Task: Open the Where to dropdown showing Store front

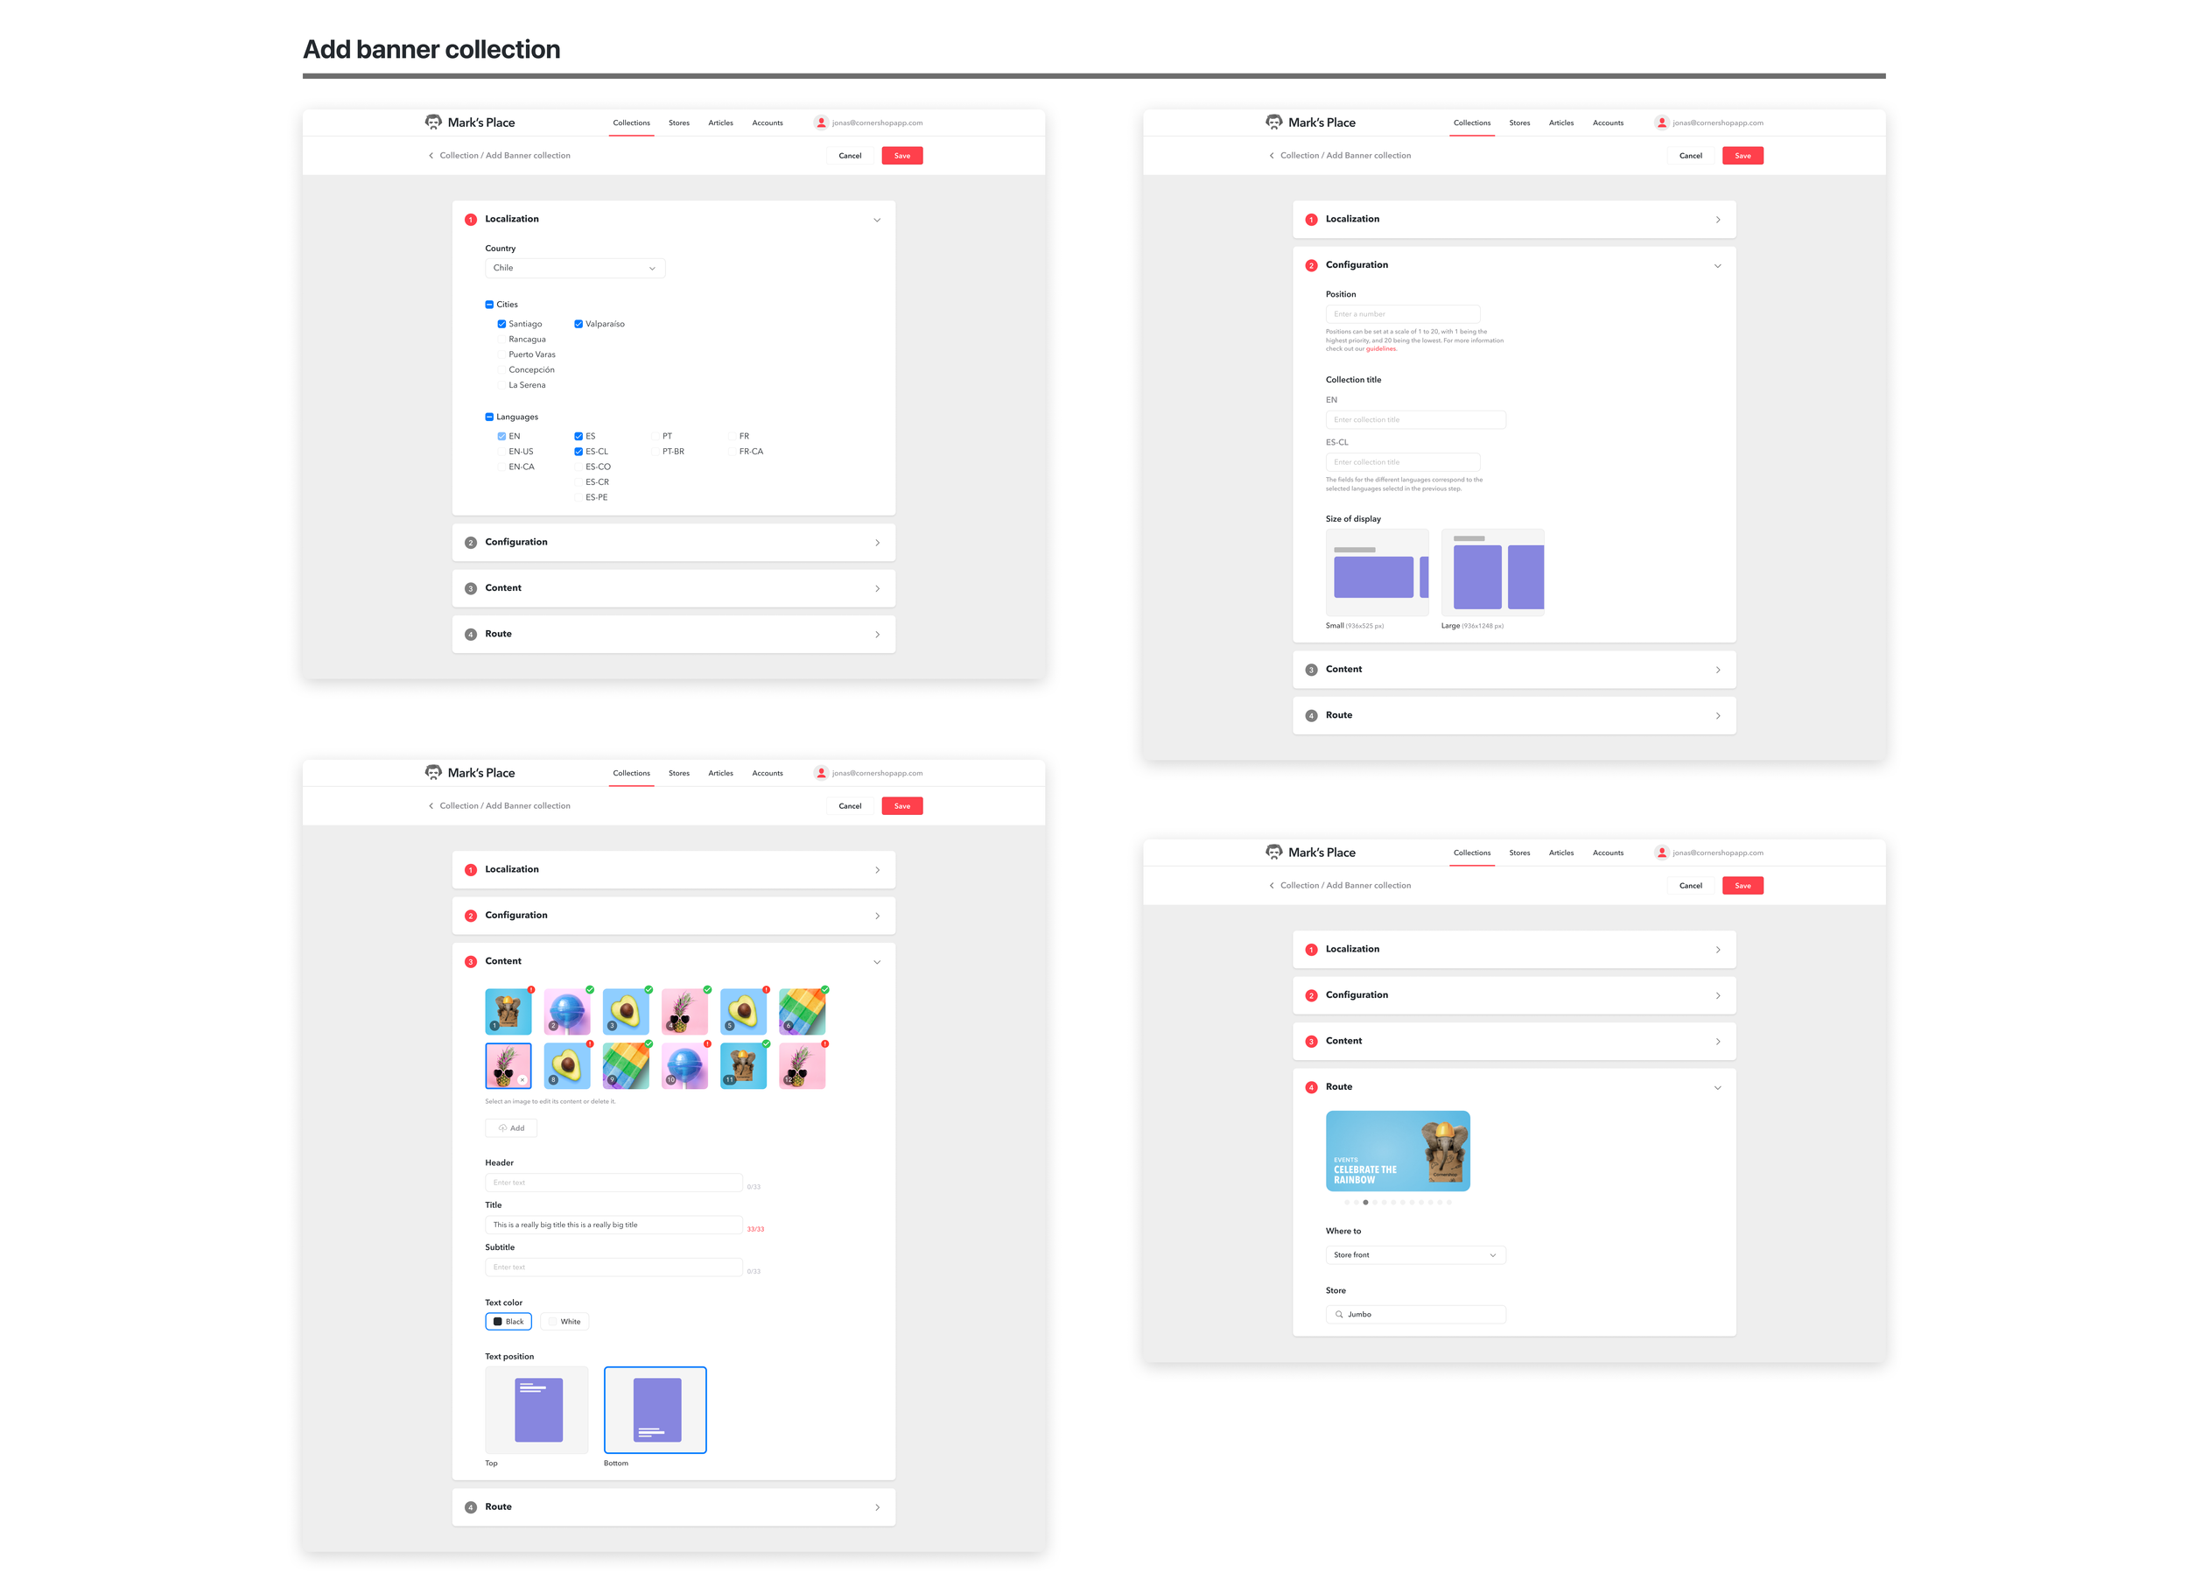Action: 1414,1255
